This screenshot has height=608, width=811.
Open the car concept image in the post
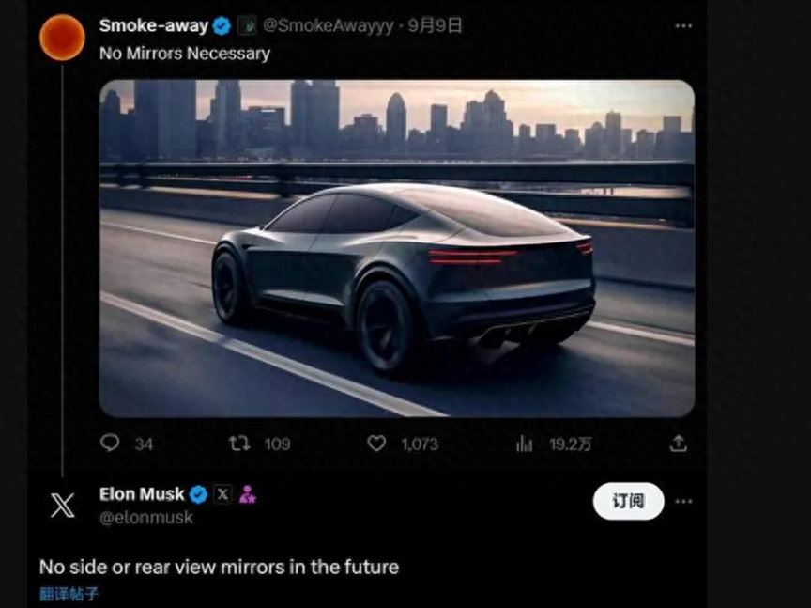tap(397, 248)
